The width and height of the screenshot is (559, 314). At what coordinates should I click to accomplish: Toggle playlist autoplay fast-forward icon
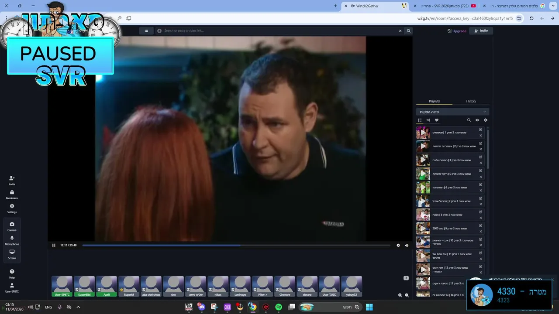tap(477, 120)
